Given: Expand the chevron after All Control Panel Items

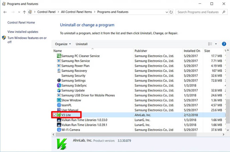Looking at the screenshot, I should (x=95, y=12).
